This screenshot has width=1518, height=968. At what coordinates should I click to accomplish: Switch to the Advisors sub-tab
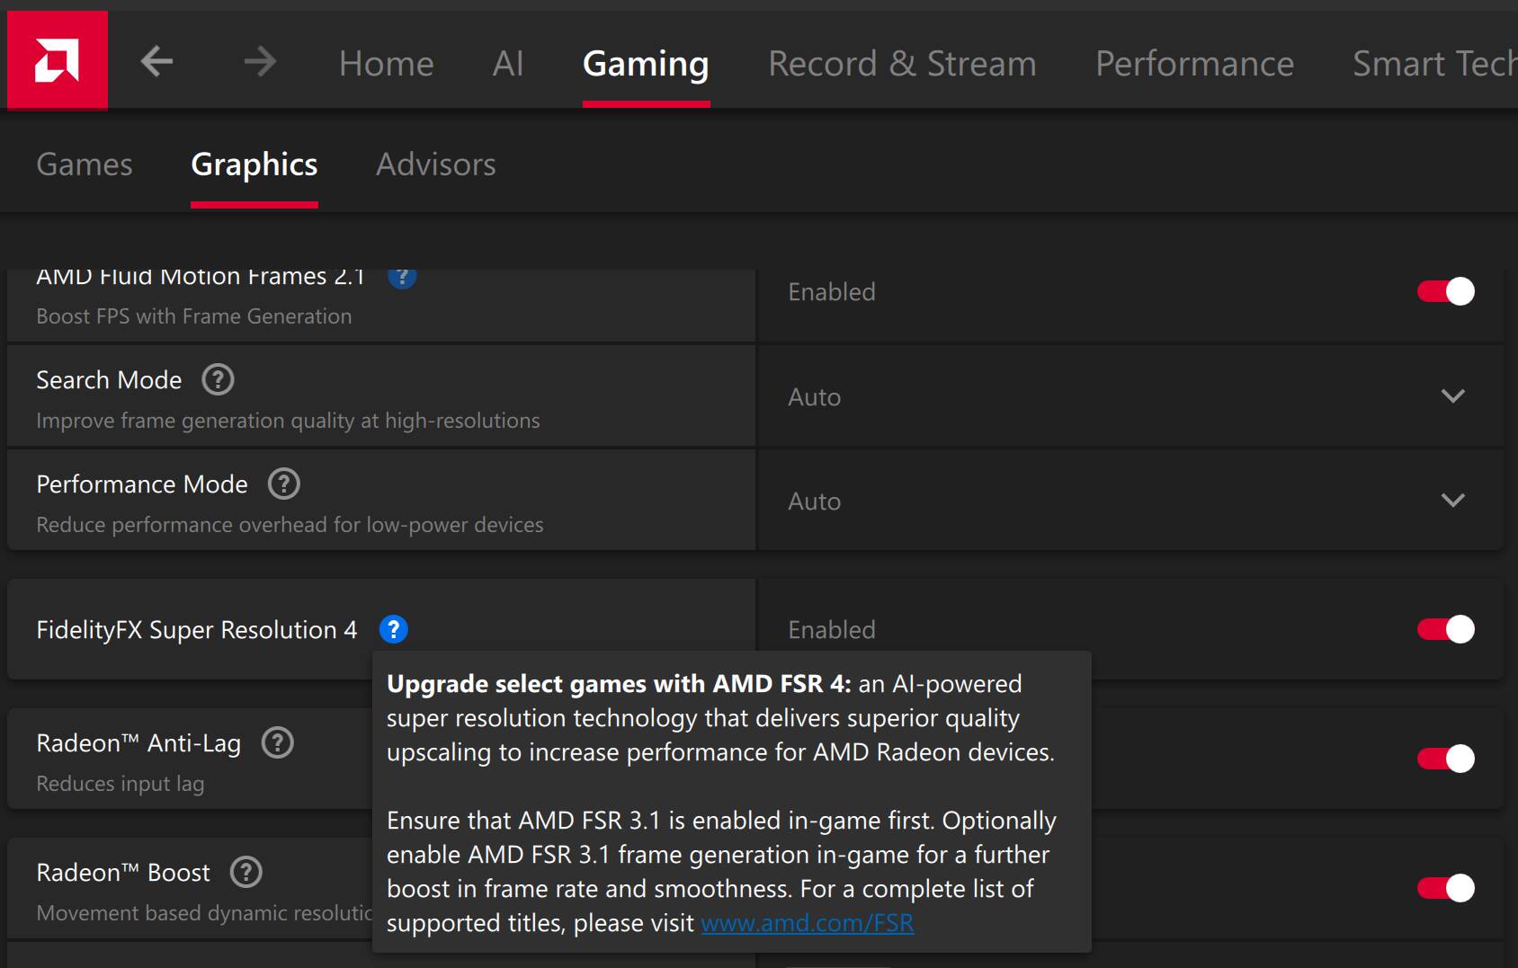(x=436, y=164)
